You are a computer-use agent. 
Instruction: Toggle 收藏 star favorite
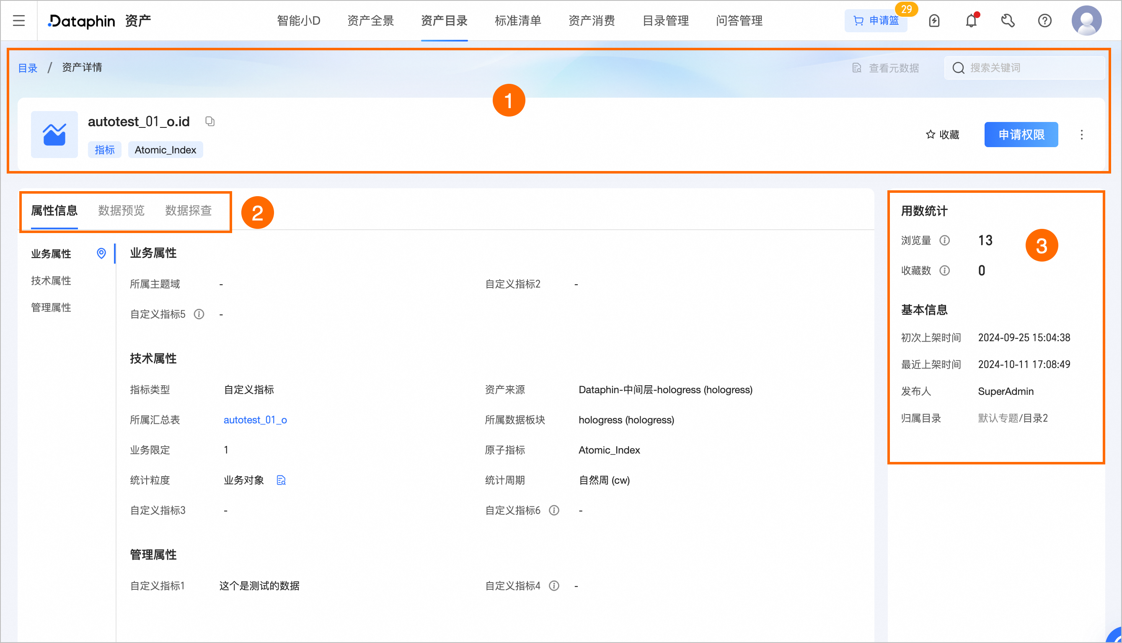coord(942,135)
